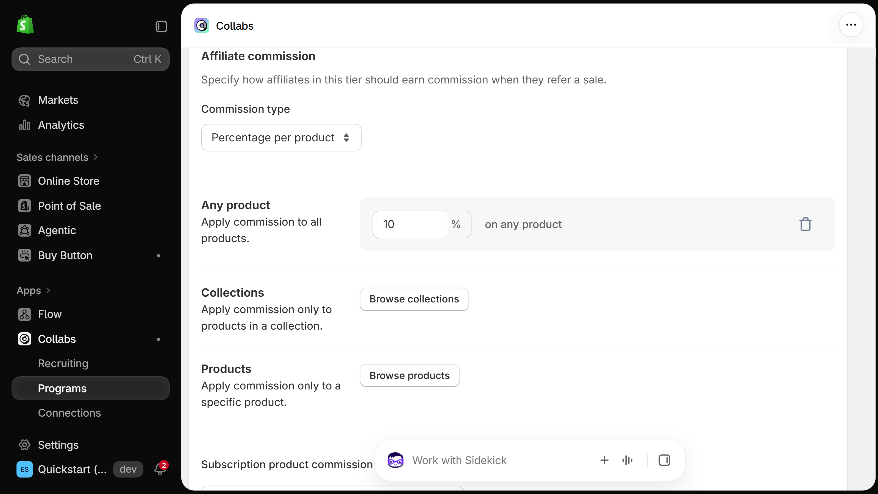Open the Commission type dropdown
The width and height of the screenshot is (878, 494).
click(x=281, y=137)
